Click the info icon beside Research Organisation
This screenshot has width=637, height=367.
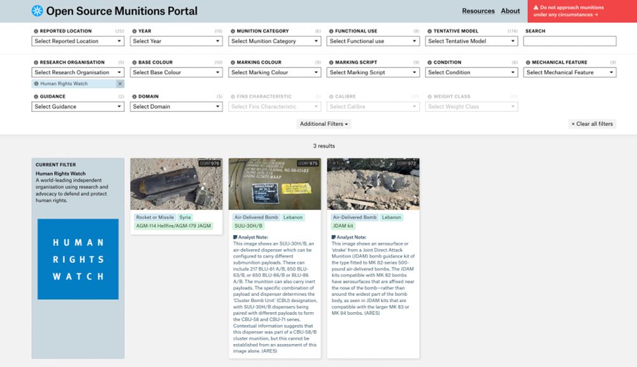point(36,62)
